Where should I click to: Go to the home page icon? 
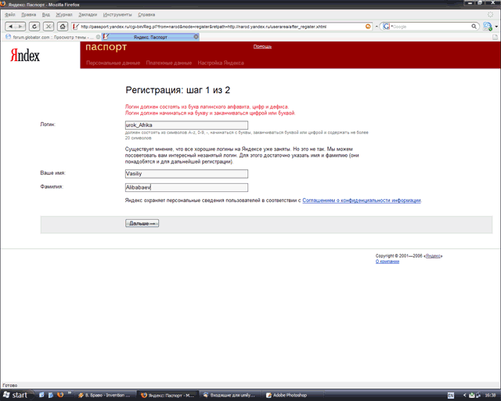click(63, 27)
